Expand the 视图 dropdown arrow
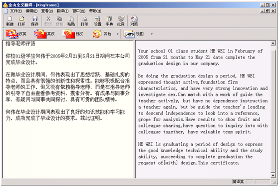The height and width of the screenshot is (186, 278). [x=152, y=34]
